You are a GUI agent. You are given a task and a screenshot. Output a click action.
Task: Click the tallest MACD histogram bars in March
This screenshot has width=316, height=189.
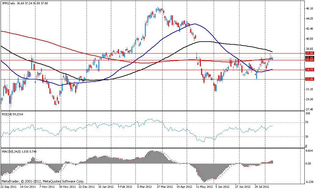(156, 157)
